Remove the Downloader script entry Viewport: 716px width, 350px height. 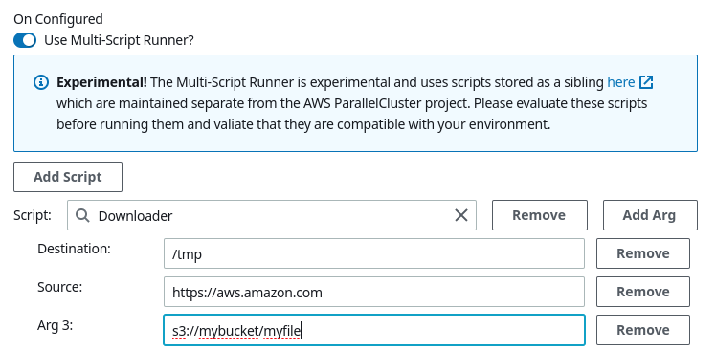(539, 215)
